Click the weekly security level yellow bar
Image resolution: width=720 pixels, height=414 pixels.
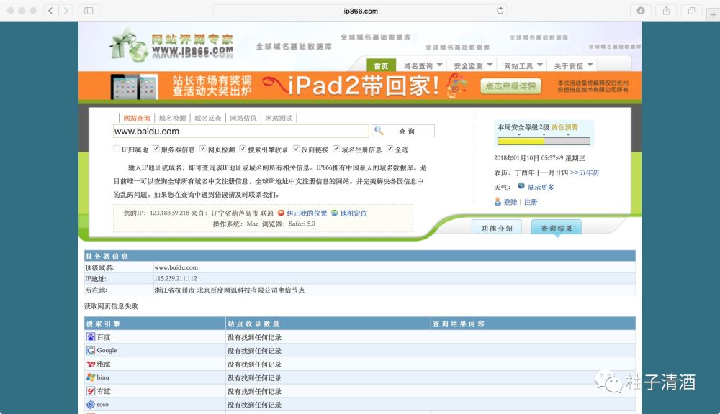pos(544,141)
